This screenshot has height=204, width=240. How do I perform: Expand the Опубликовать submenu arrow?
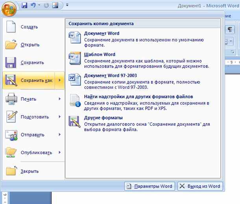[60, 152]
